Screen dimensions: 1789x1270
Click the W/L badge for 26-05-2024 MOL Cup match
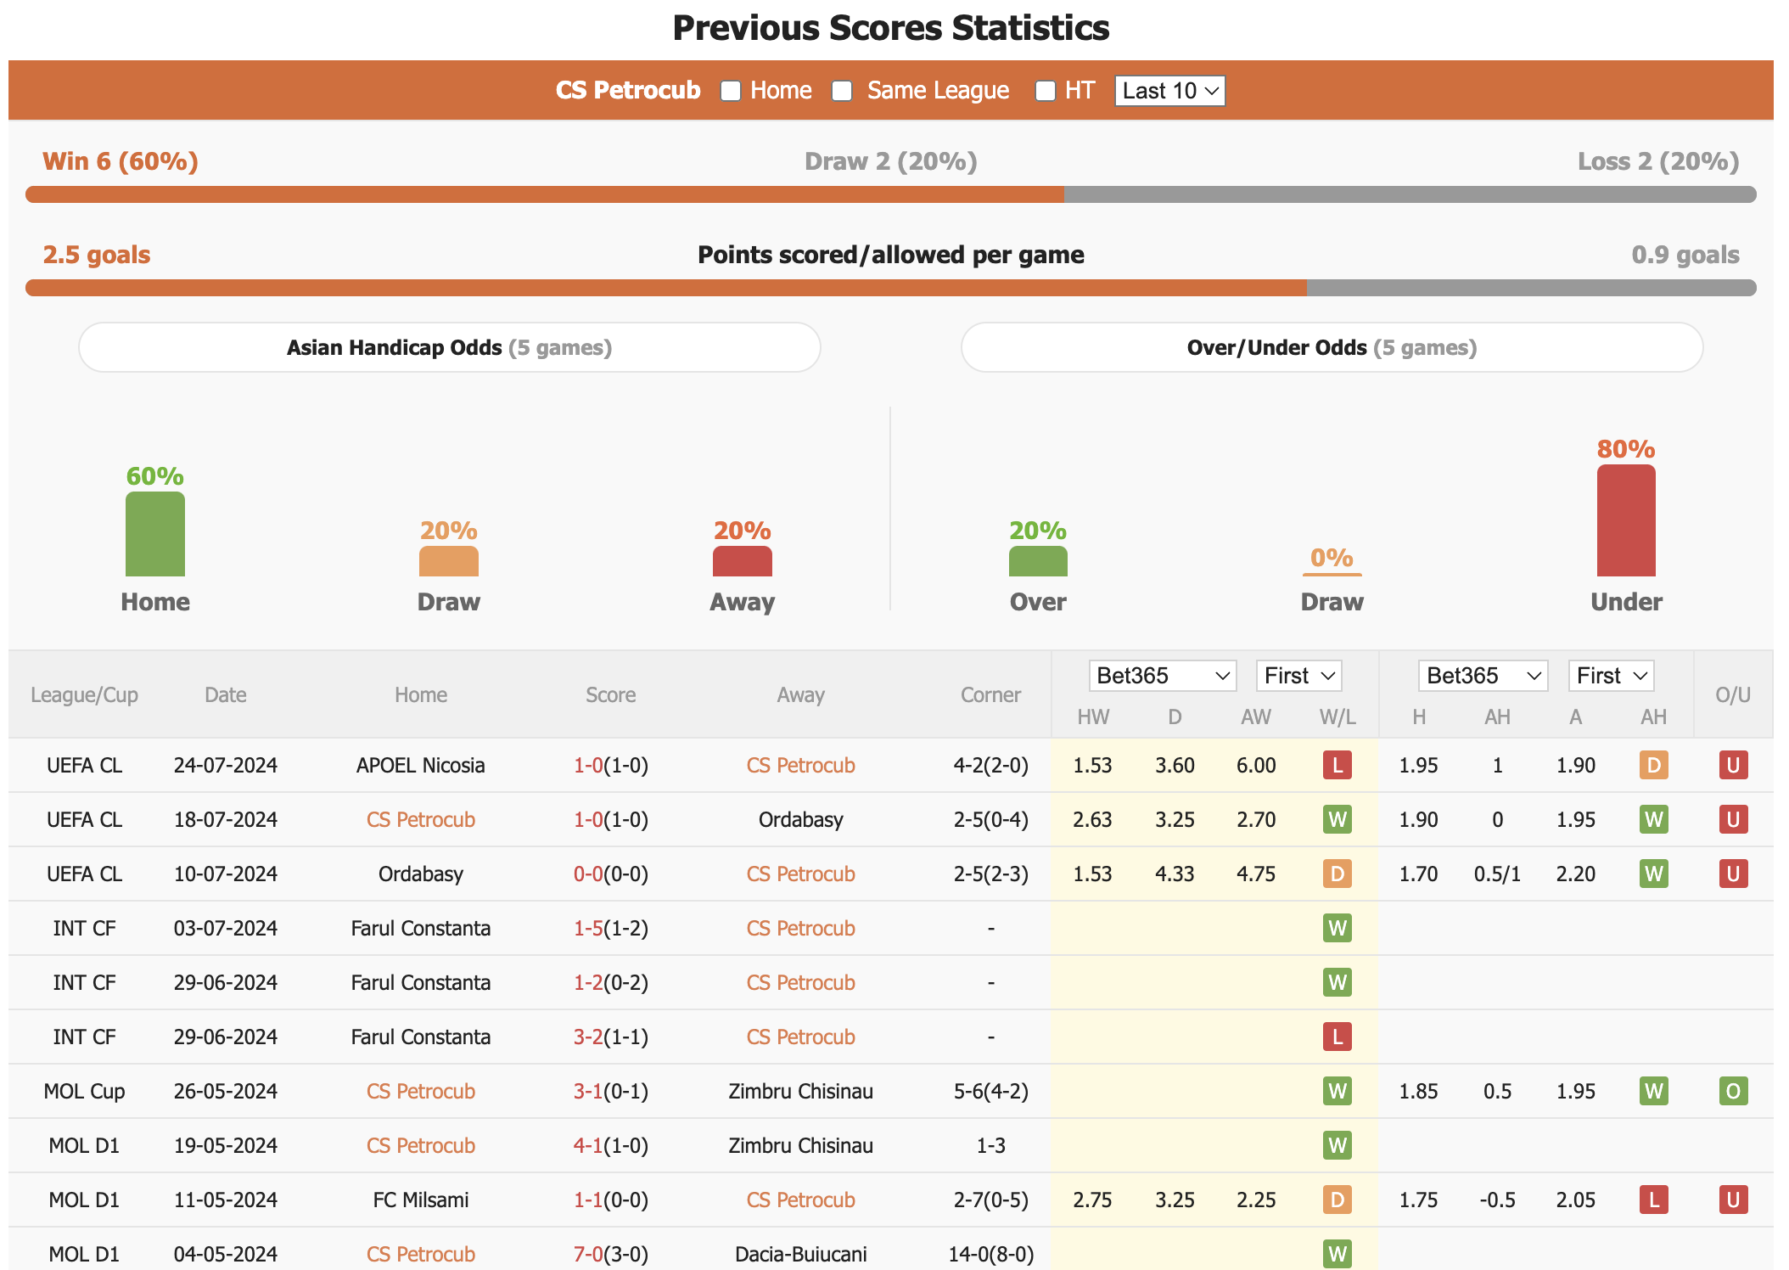tap(1338, 1091)
